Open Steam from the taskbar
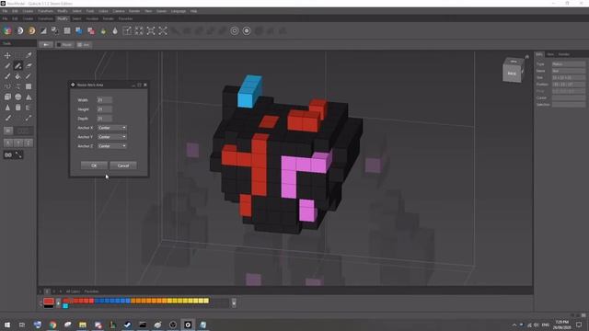The height and width of the screenshot is (331, 589). (x=127, y=325)
